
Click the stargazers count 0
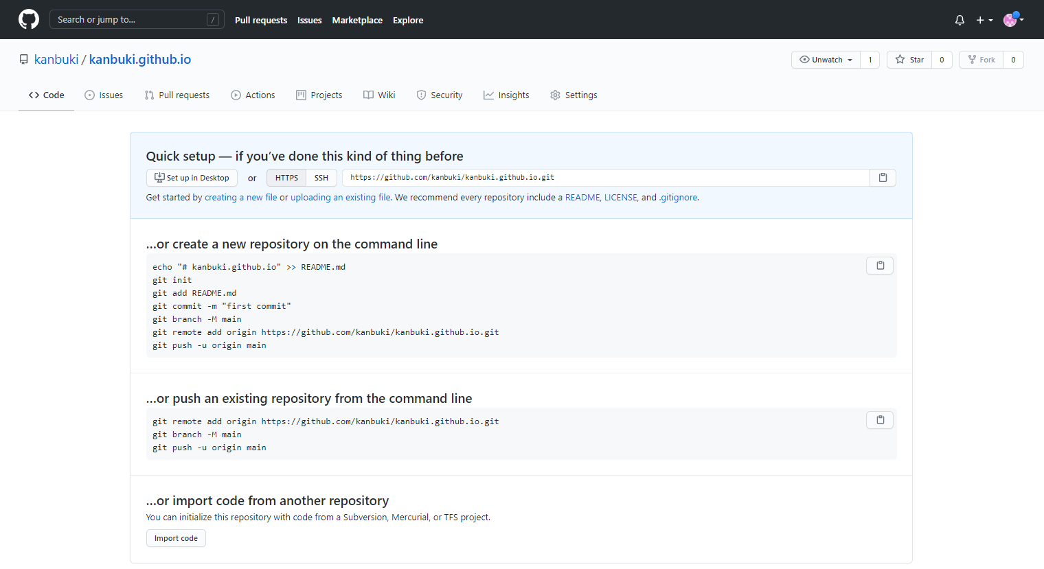[x=942, y=60]
